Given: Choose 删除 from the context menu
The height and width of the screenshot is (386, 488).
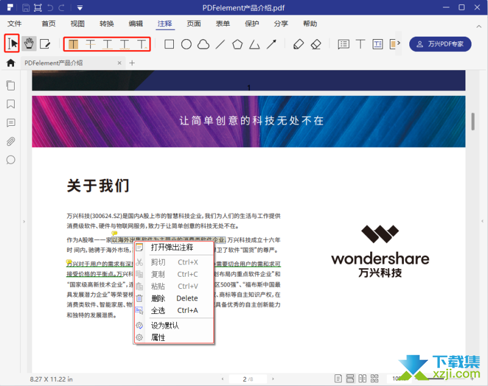Looking at the screenshot, I should [174, 298].
